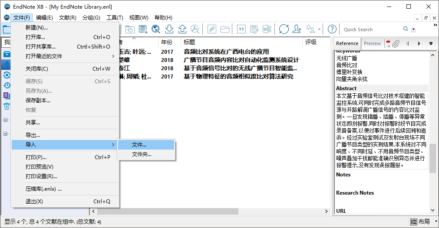Switch to the Reference tab

pyautogui.click(x=347, y=43)
